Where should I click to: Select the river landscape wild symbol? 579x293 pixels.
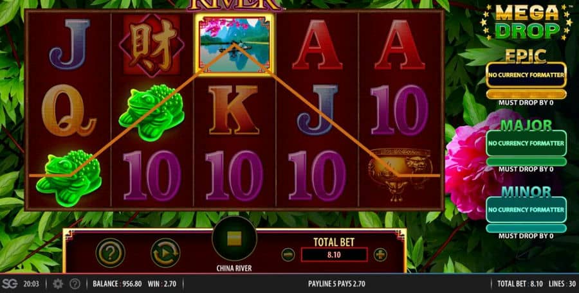[234, 44]
